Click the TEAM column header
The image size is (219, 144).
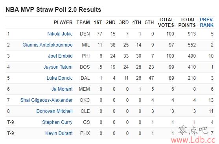(x=83, y=22)
